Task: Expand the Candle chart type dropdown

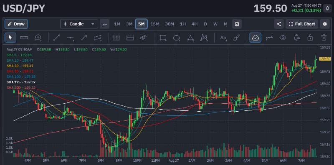Action: (79, 24)
